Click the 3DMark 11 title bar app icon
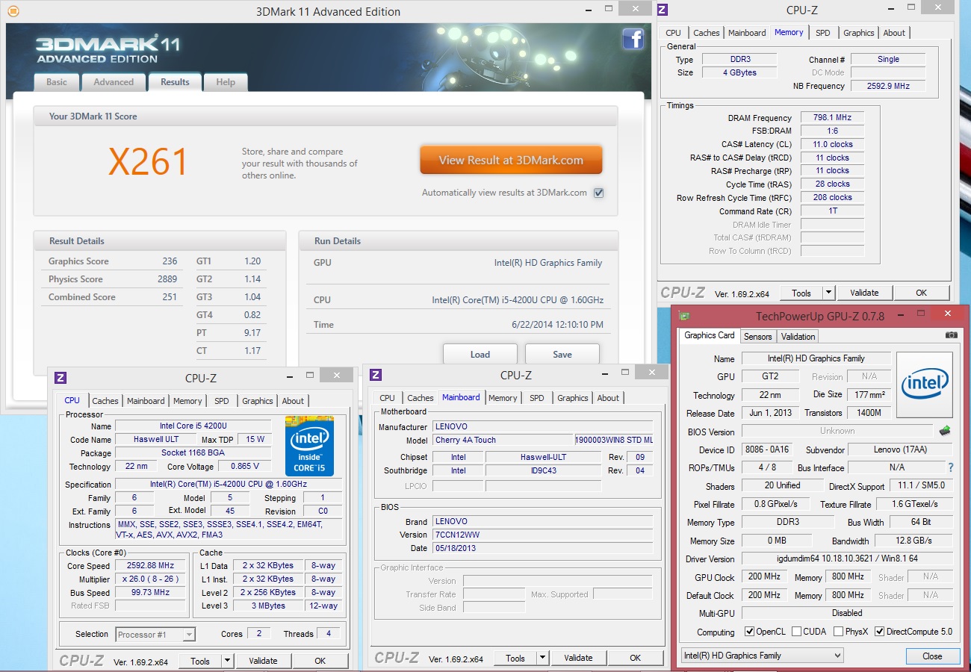 tap(14, 11)
